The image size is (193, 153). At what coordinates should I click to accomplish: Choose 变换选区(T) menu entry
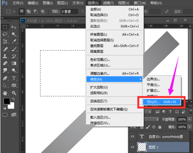[x=115, y=101]
